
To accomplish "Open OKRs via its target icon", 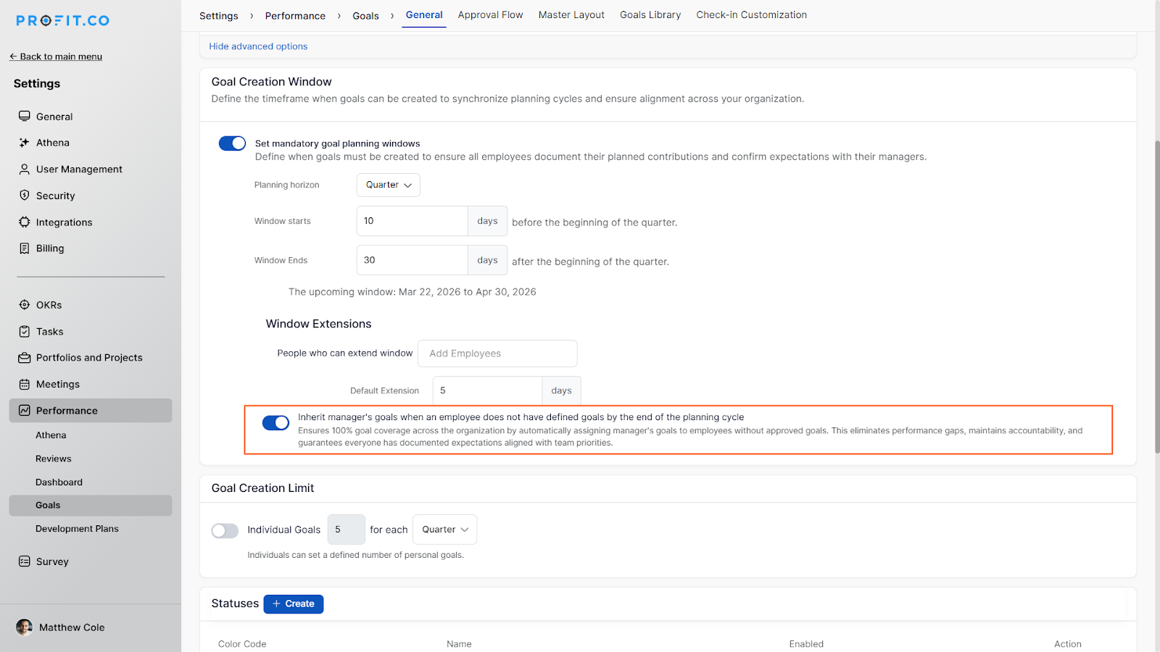I will pos(24,305).
